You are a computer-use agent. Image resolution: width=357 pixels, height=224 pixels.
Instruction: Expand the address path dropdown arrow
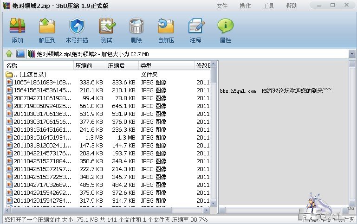(x=351, y=54)
